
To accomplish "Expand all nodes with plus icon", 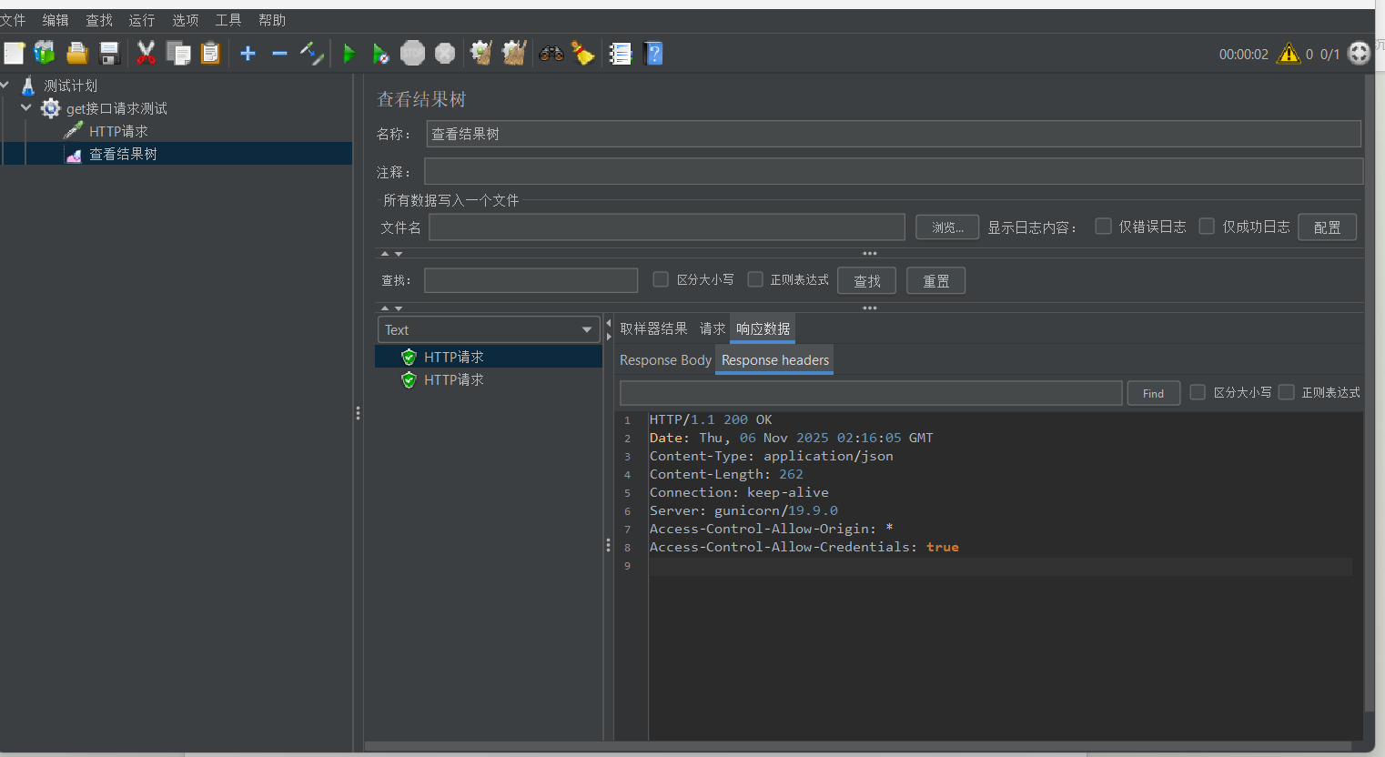I will (248, 54).
